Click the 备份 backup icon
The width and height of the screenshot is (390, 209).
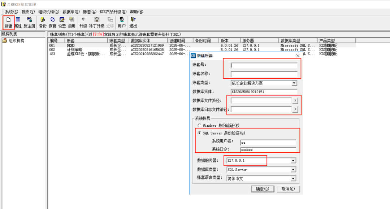43,22
